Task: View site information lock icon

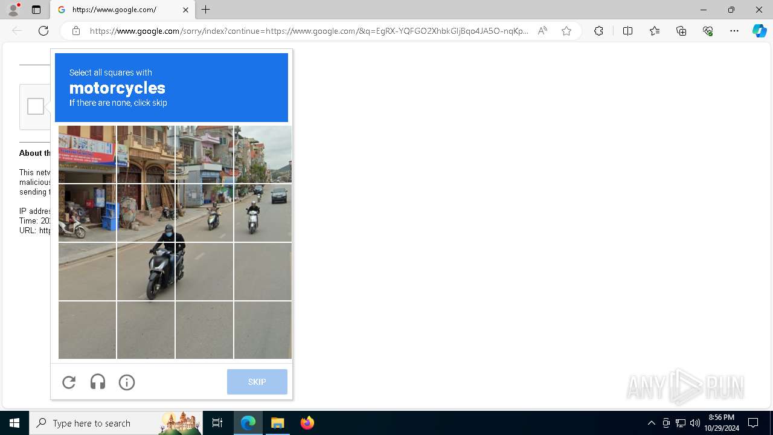Action: [76, 31]
